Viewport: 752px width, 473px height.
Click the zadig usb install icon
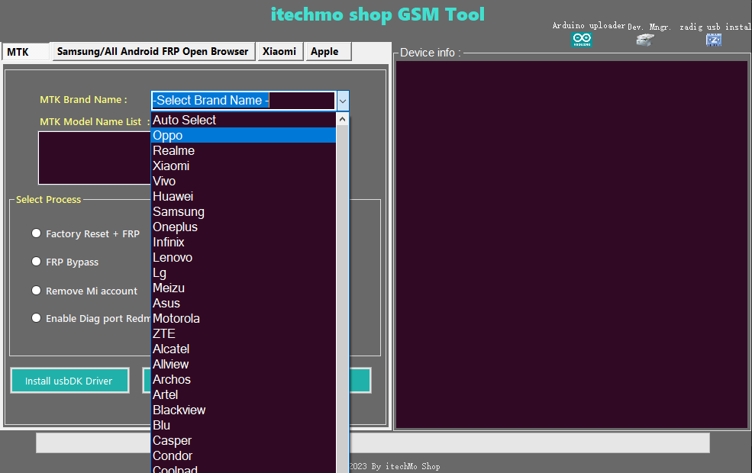point(714,39)
